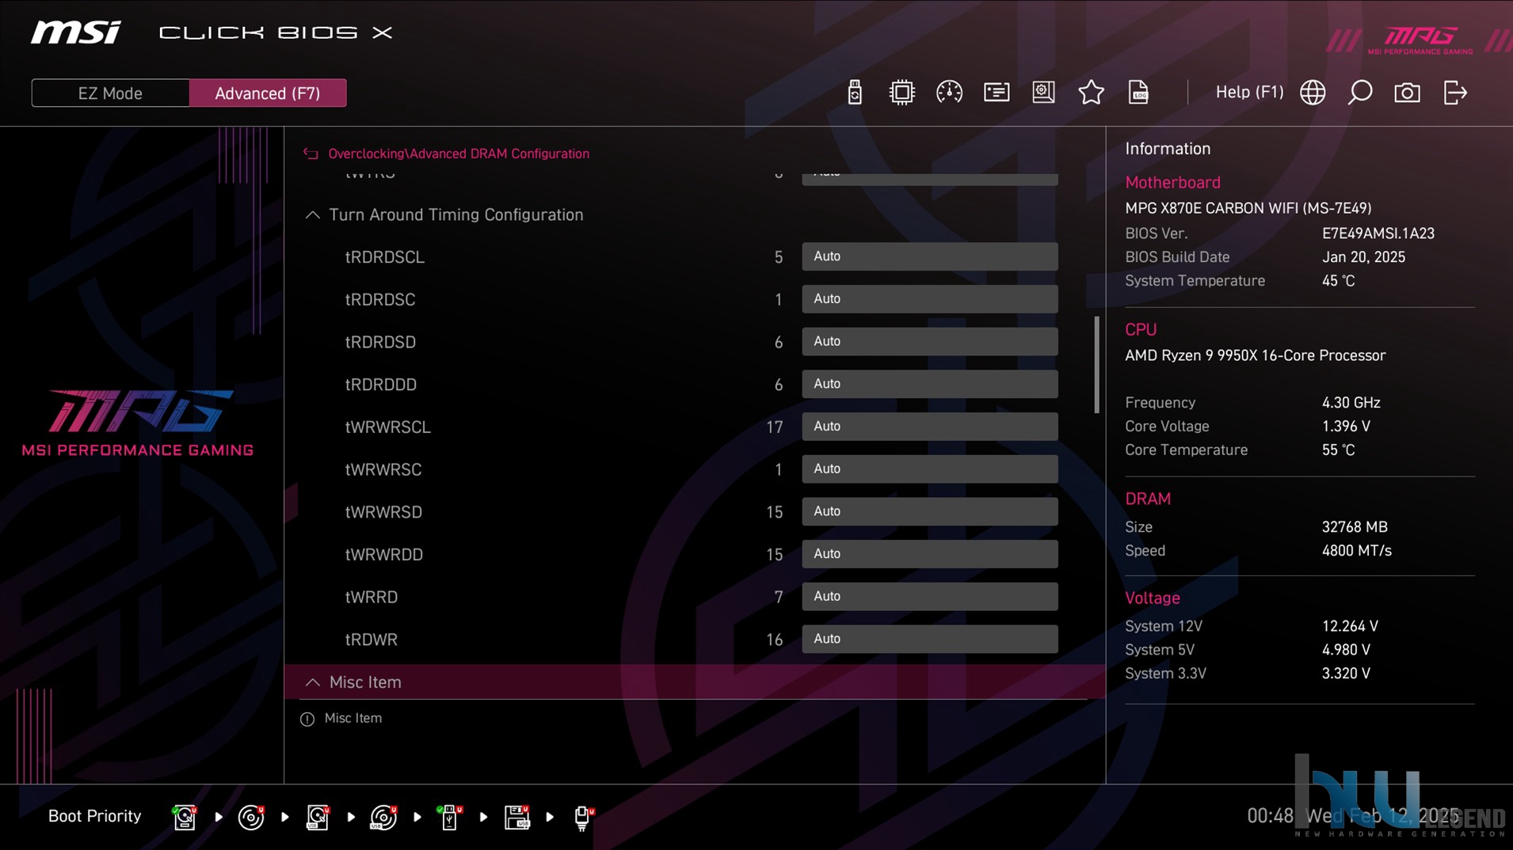The width and height of the screenshot is (1513, 850).
Task: Click the profile card icon in toolbar
Action: coord(997,93)
